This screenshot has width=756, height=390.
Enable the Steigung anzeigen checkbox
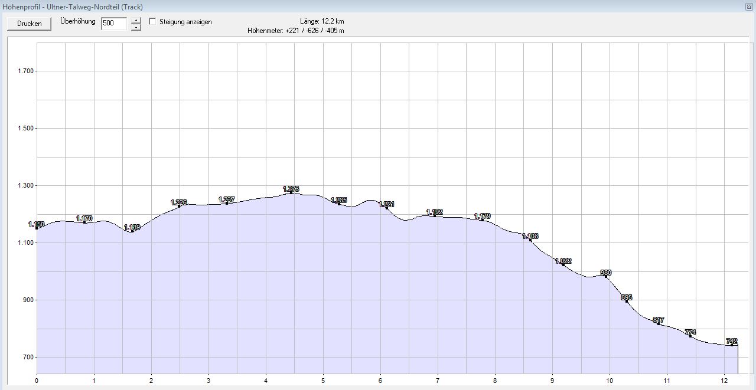(153, 22)
